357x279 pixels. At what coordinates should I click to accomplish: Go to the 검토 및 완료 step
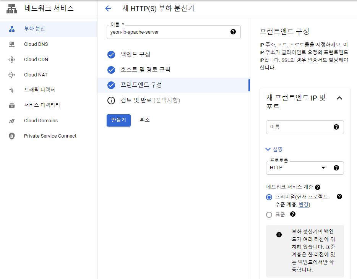(x=174, y=101)
